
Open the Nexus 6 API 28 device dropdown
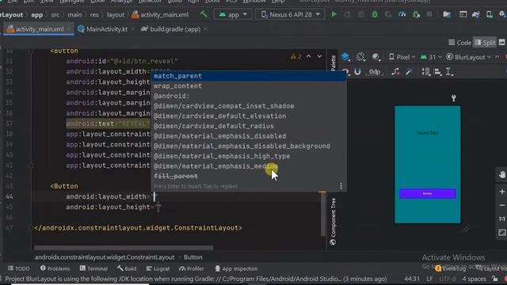[x=290, y=14]
